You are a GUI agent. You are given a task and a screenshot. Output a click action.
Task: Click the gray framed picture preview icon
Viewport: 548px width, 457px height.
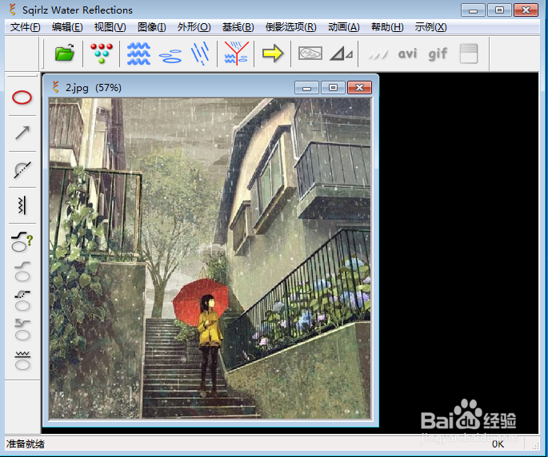(310, 54)
